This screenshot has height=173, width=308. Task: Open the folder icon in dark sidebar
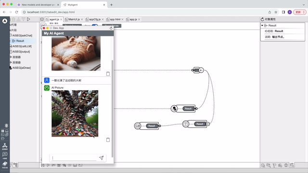pyautogui.click(x=3, y=138)
